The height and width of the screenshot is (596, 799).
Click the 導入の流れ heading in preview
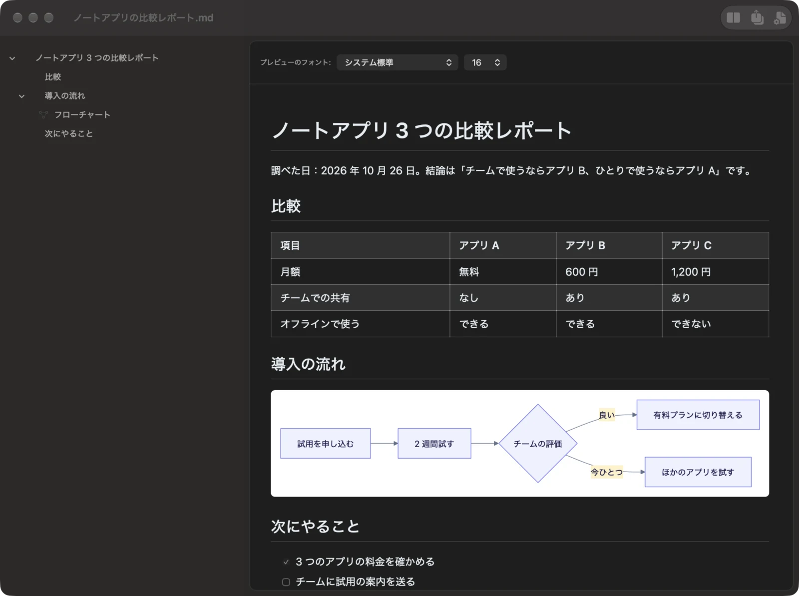click(308, 364)
